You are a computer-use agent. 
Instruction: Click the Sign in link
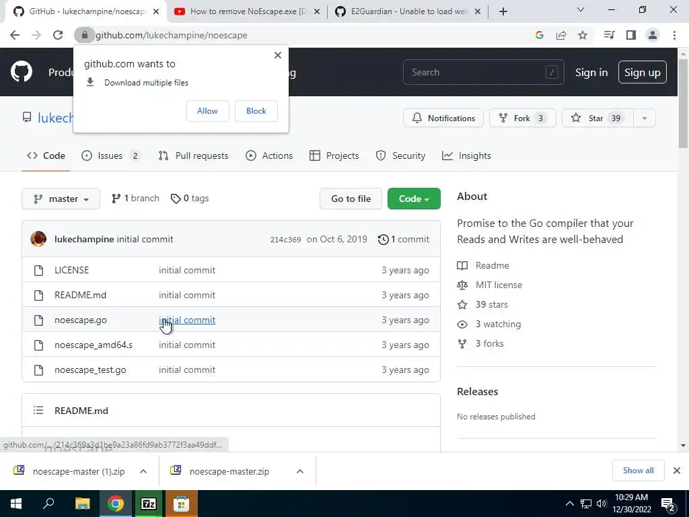point(591,73)
